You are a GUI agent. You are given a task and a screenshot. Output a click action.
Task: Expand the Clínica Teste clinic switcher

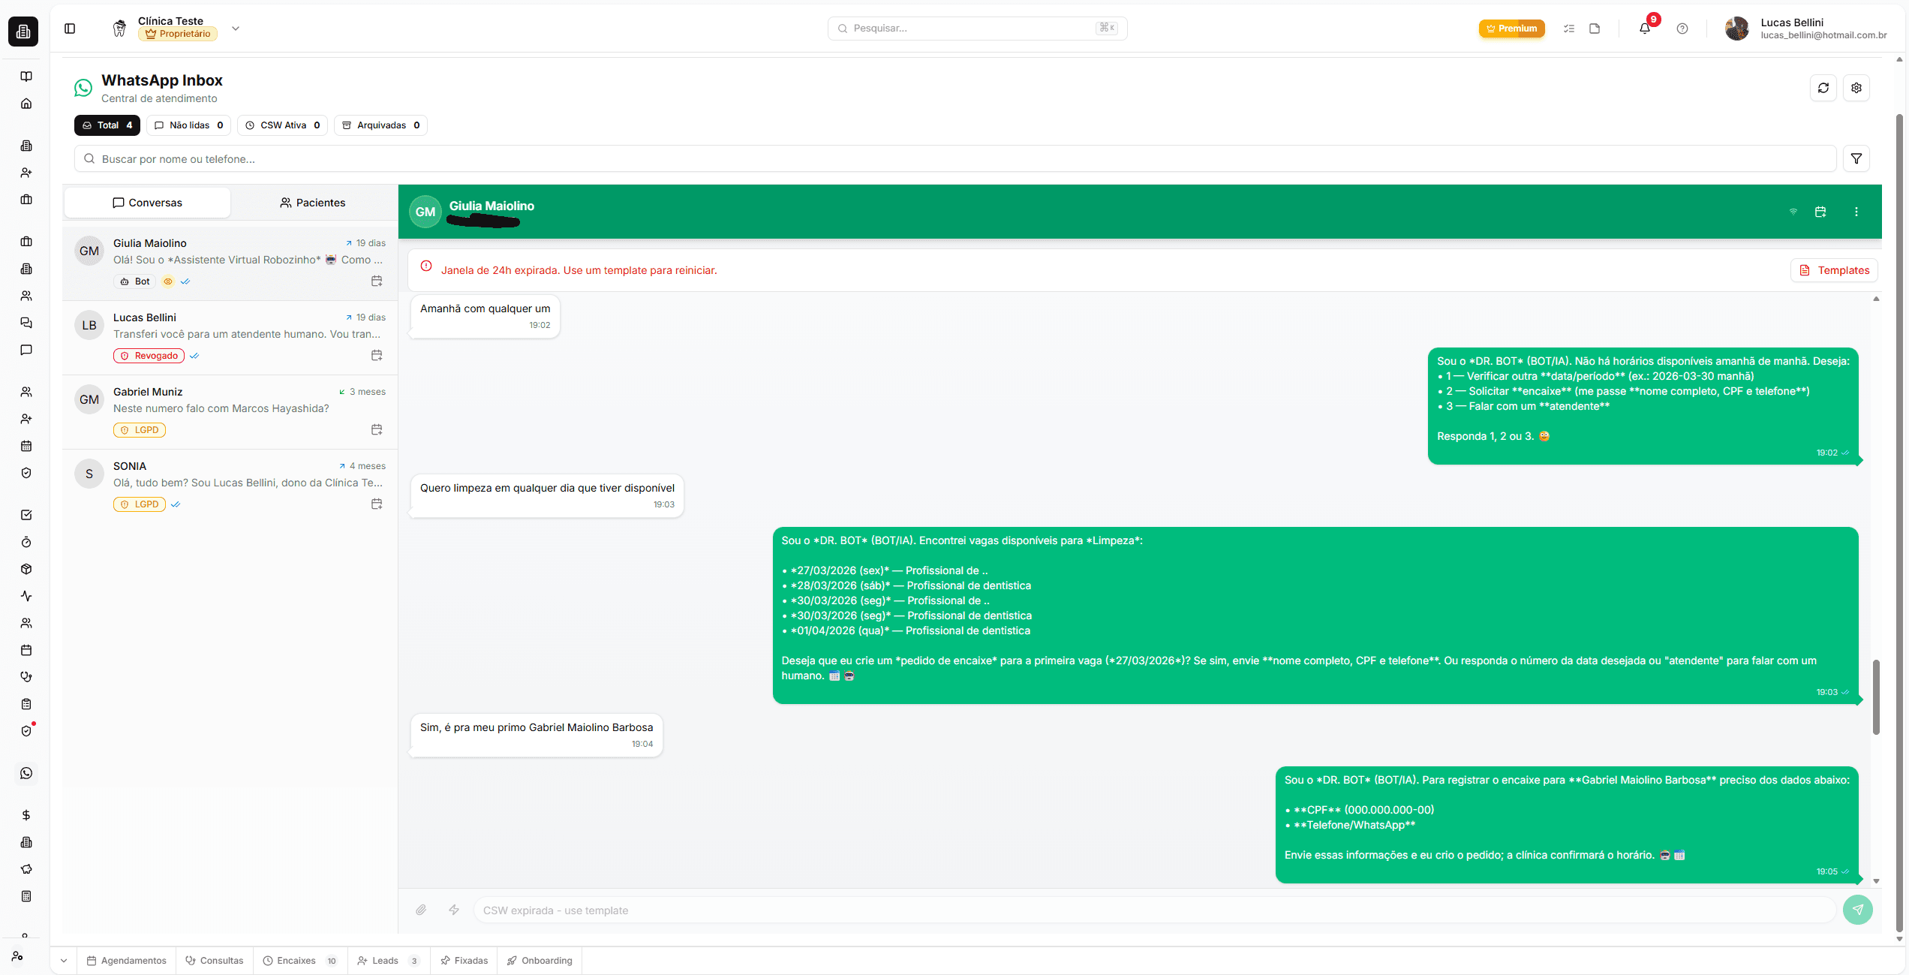(x=236, y=29)
